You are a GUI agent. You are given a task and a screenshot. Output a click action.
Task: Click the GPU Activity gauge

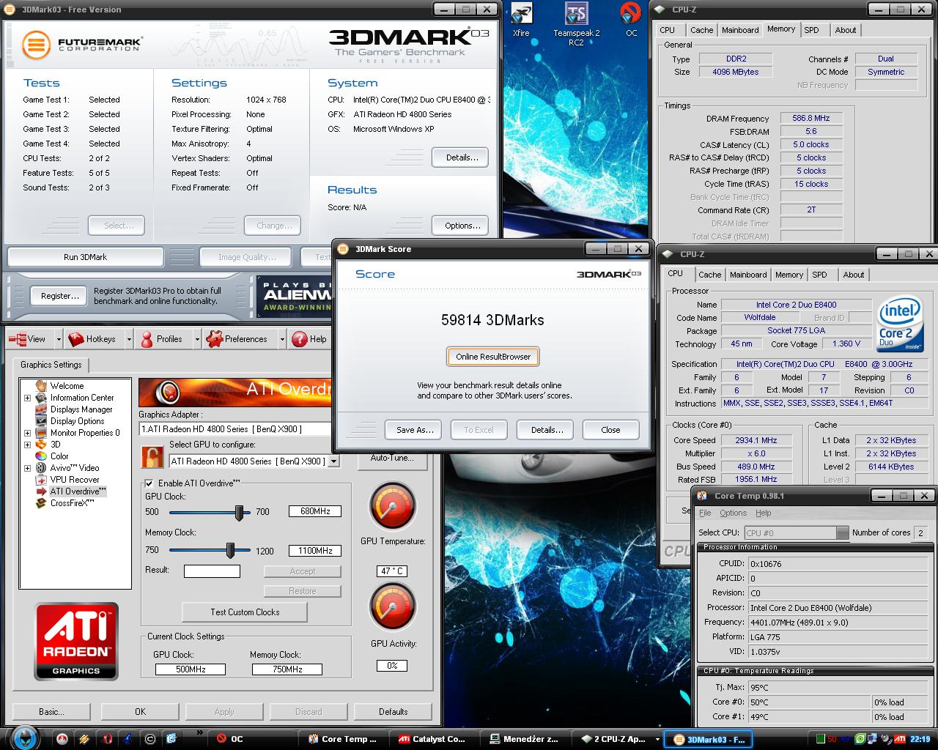pos(393,607)
